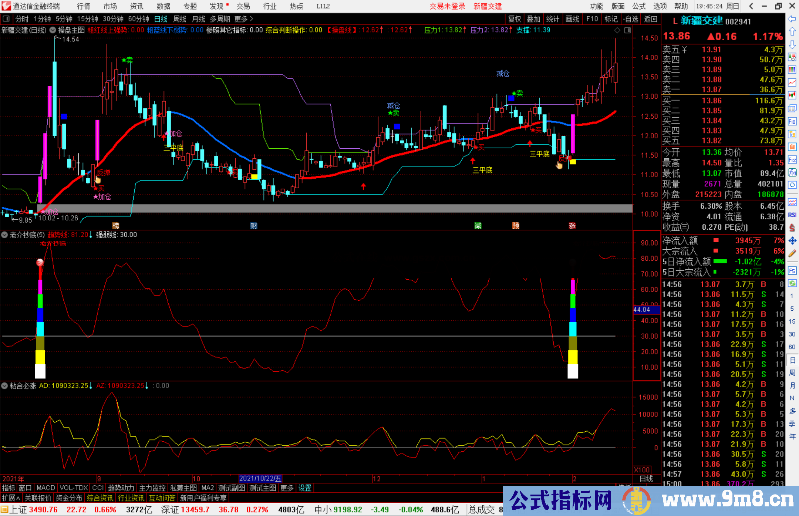Image resolution: width=799 pixels, height=516 pixels.
Task: Toggle the 粘合必涨 indicator panel circle
Action: point(4,386)
